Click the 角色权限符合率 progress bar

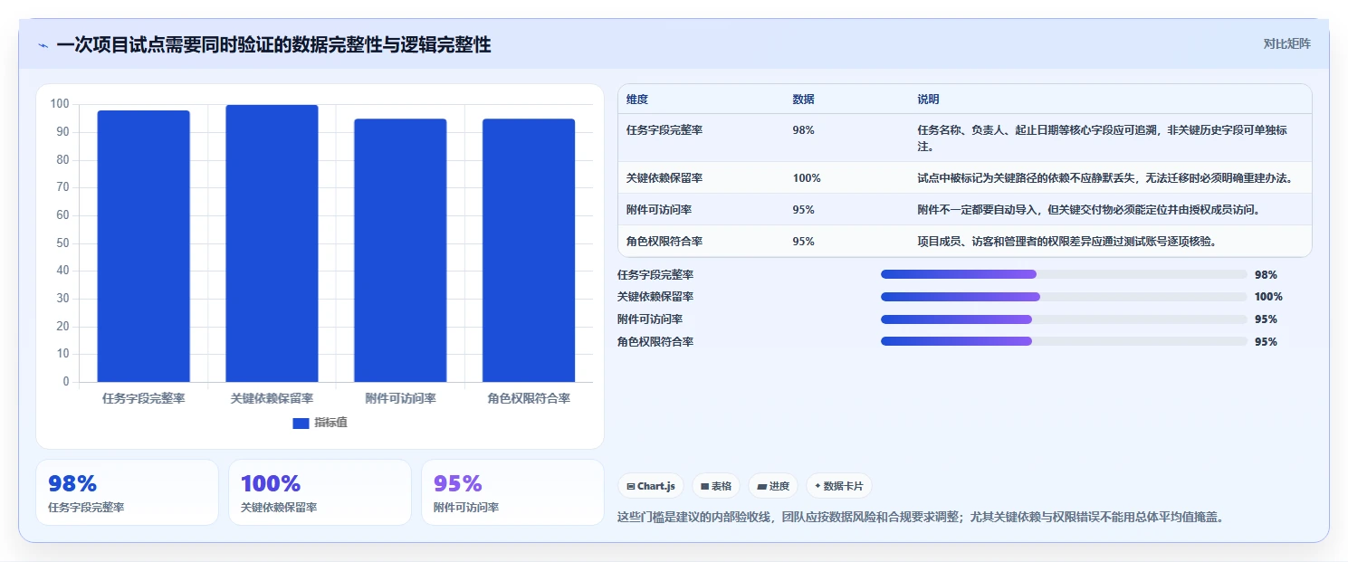point(1064,341)
